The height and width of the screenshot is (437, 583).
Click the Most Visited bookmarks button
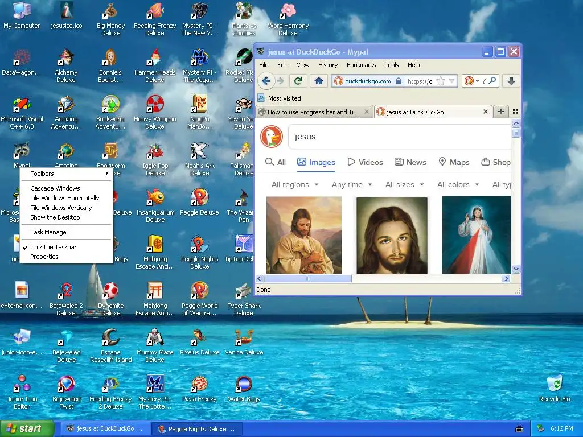[x=280, y=98]
